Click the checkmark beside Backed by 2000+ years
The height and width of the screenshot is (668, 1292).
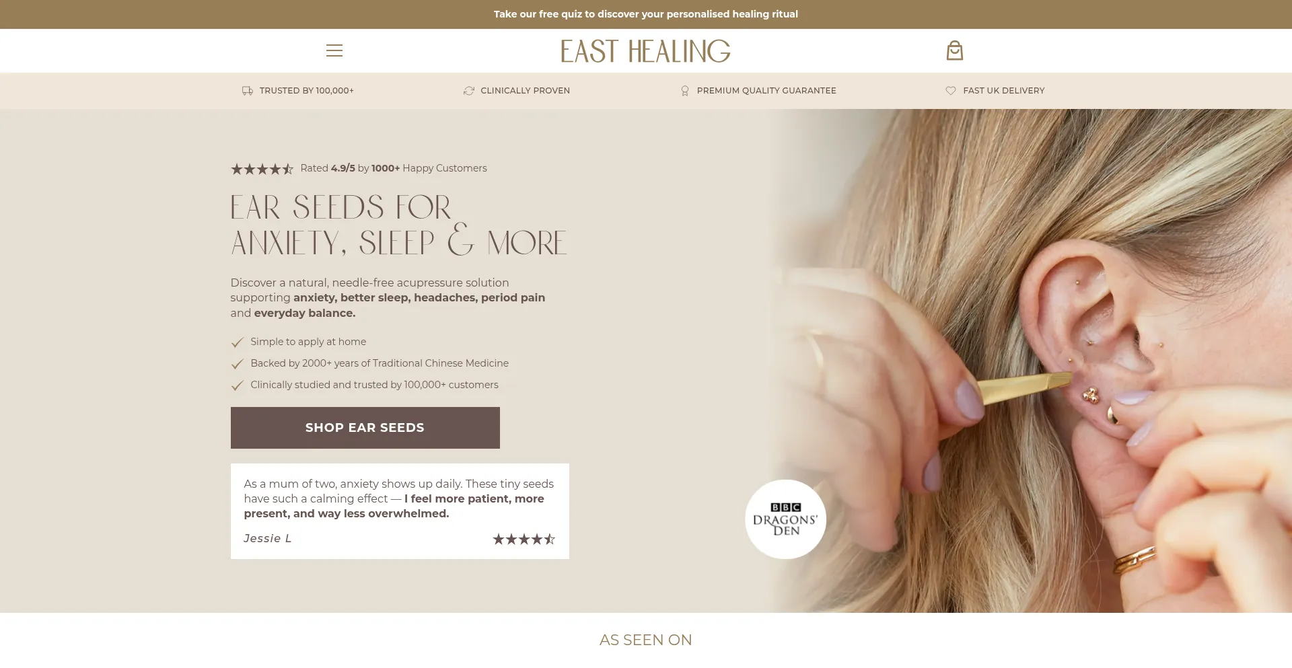[237, 364]
